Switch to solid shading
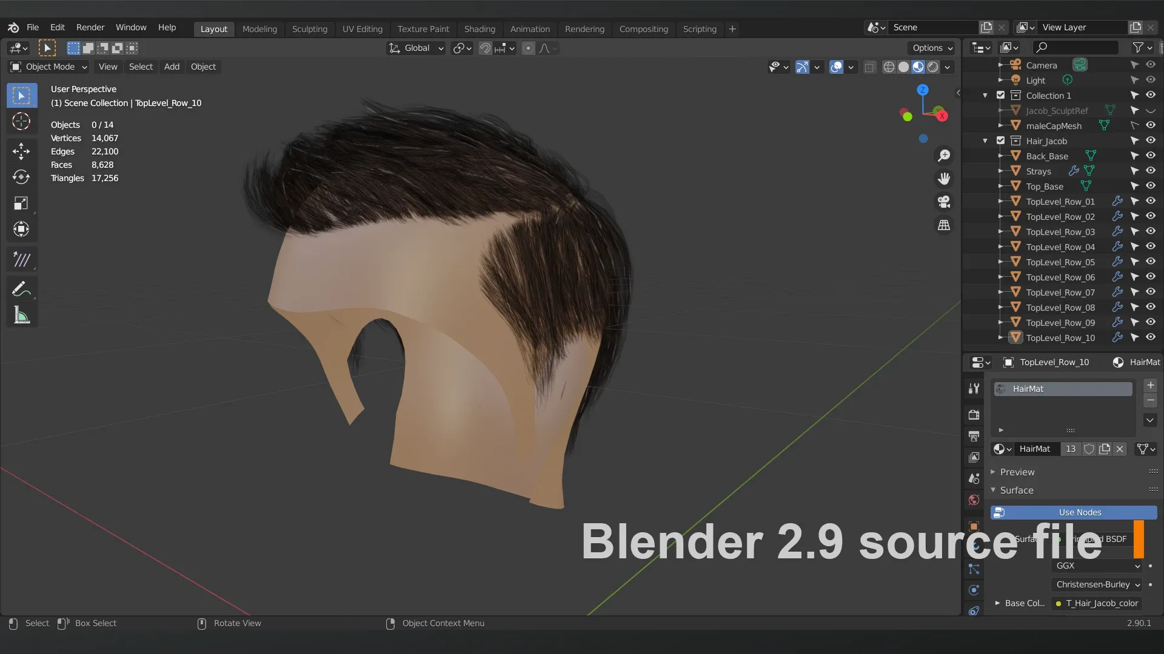The image size is (1164, 654). coord(903,67)
